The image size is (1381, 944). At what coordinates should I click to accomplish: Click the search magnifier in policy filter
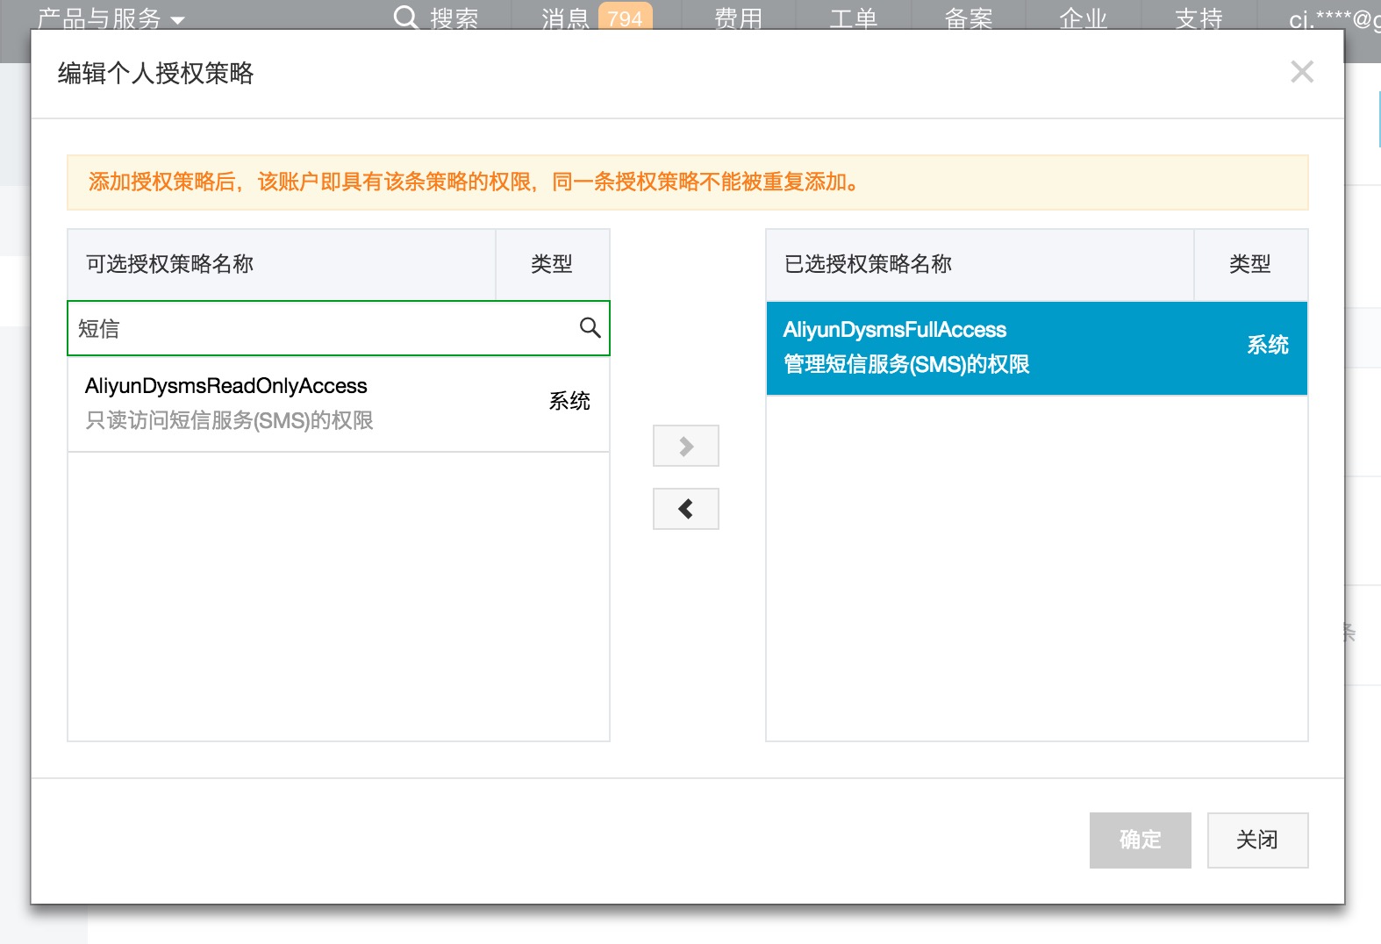pos(590,328)
